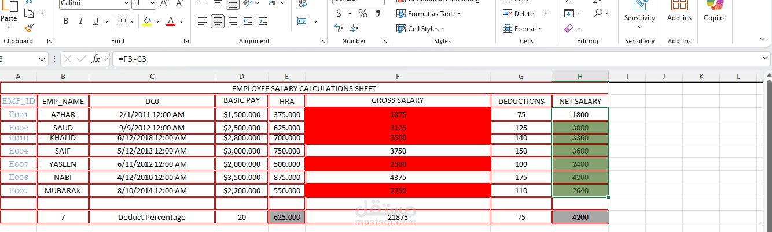772x232 pixels.
Task: Click Find & Select magnifier icon
Action: [598, 13]
